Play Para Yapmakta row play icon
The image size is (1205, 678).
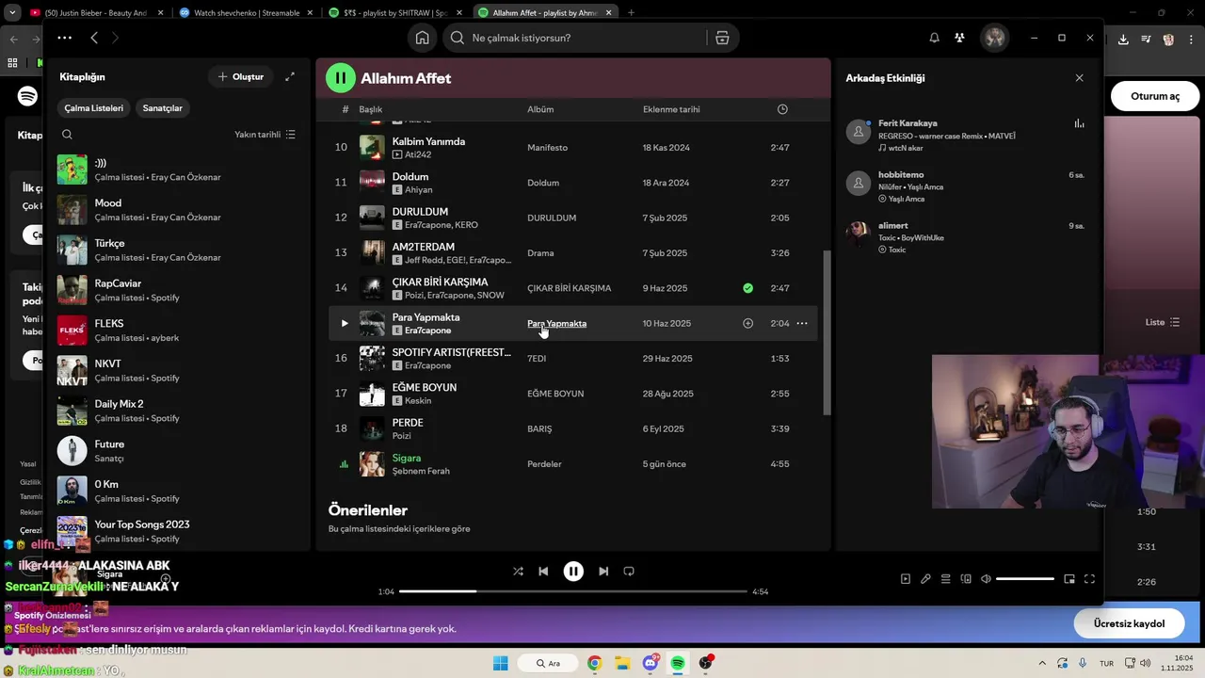coord(344,323)
